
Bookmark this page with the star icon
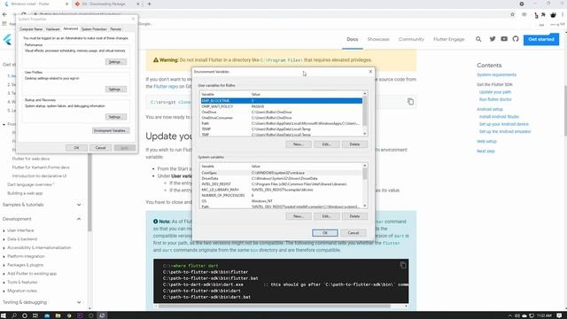point(512,14)
